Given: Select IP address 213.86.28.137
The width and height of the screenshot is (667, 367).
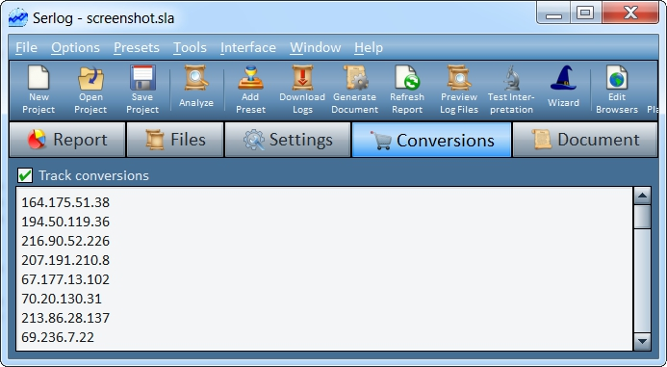Looking at the screenshot, I should coord(65,318).
